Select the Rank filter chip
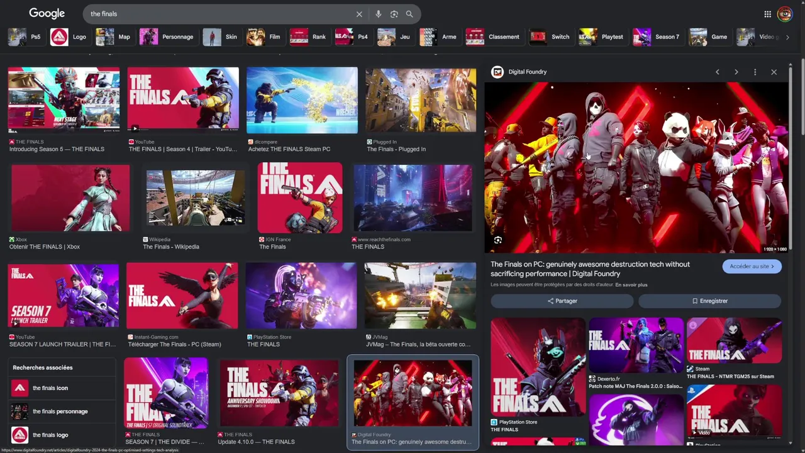The height and width of the screenshot is (453, 805). [x=309, y=36]
